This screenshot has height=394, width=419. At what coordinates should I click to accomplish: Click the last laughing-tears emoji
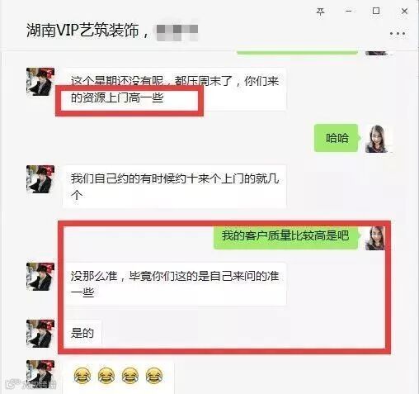pyautogui.click(x=154, y=375)
